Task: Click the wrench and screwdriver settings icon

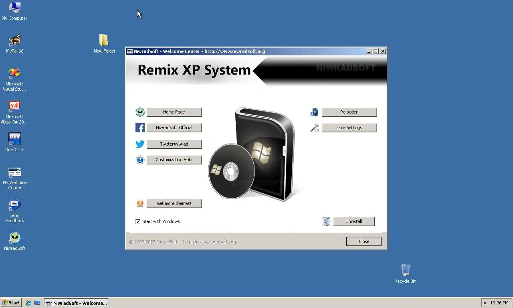Action: (315, 128)
